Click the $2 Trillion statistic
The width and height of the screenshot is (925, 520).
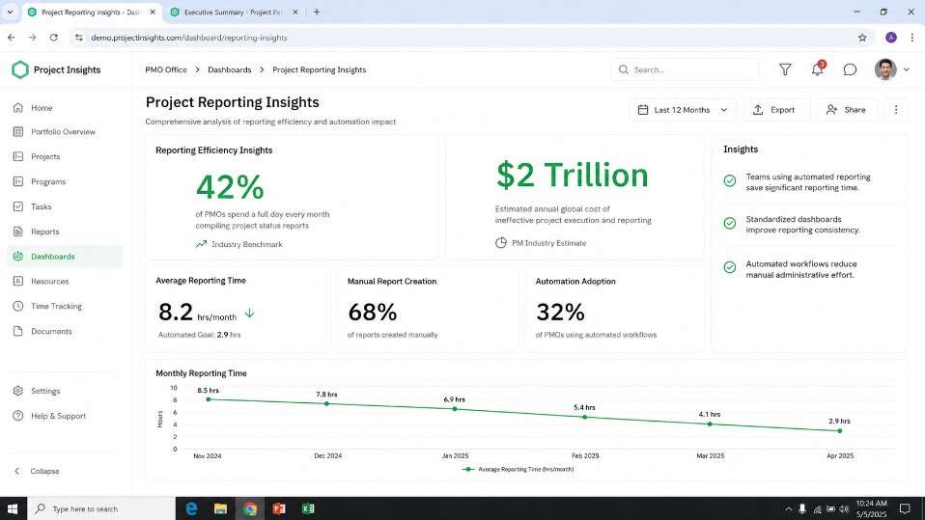click(x=573, y=176)
